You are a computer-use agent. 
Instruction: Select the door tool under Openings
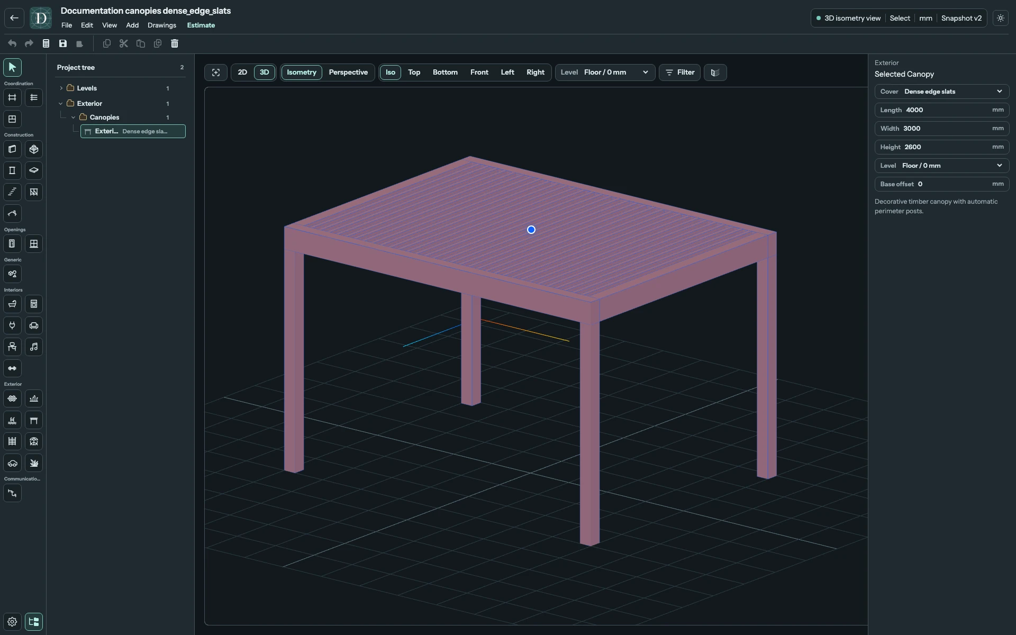tap(12, 244)
